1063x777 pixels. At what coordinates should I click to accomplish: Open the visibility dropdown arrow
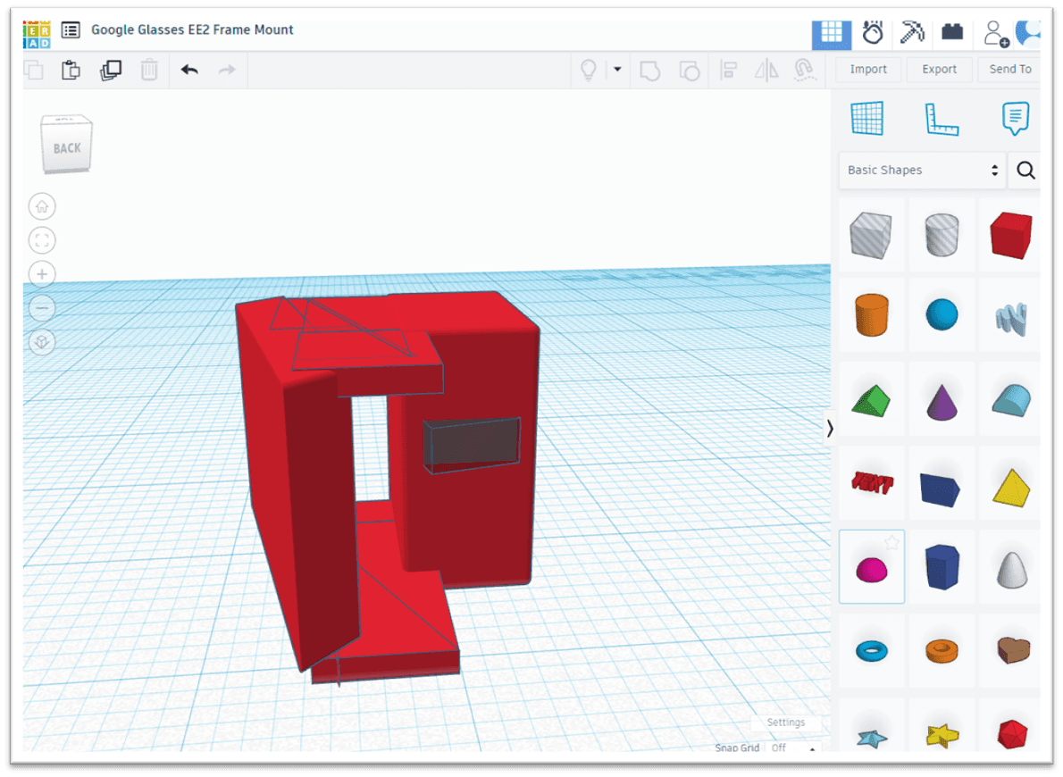[x=617, y=69]
